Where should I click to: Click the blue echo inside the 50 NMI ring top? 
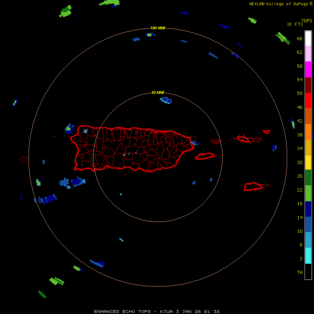(x=166, y=100)
